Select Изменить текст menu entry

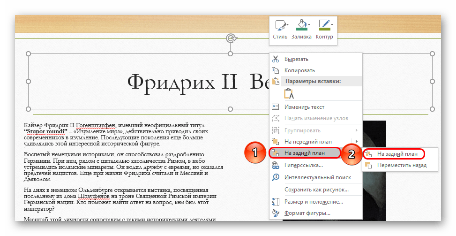click(304, 107)
